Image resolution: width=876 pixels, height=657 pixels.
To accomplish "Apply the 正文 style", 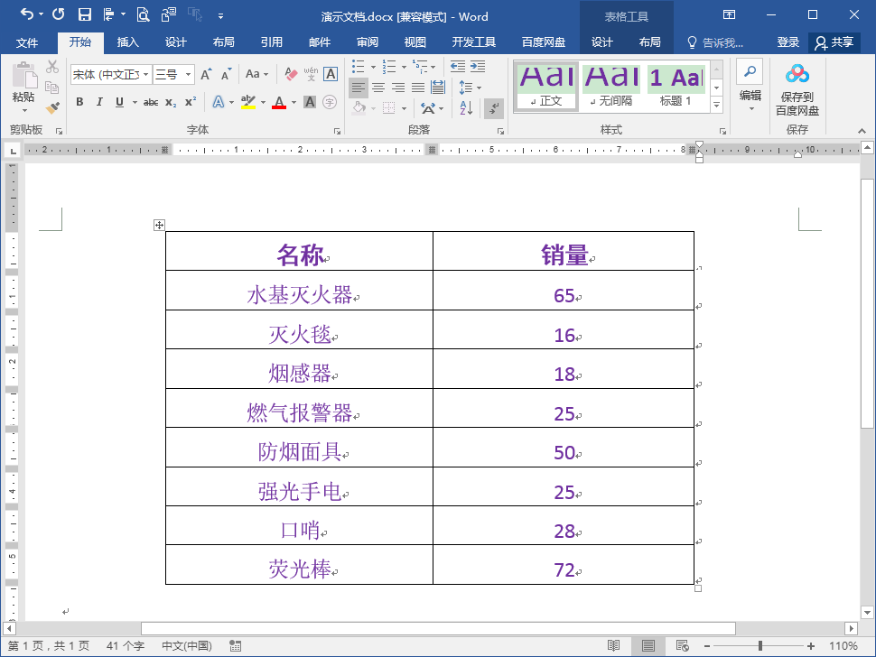I will (546, 87).
